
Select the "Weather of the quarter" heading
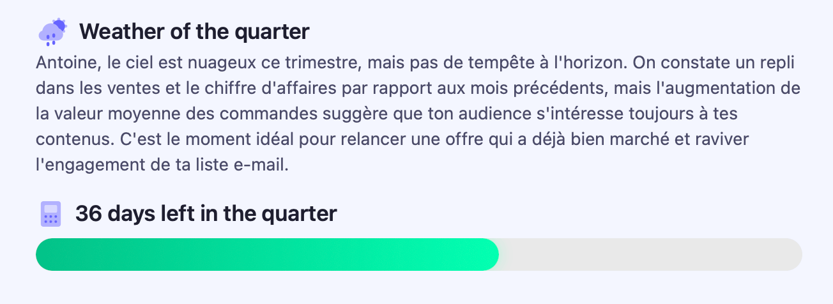click(x=194, y=31)
